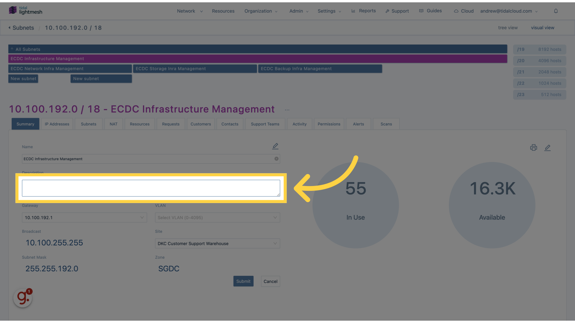
Task: Click the notification bell icon
Action: [556, 11]
